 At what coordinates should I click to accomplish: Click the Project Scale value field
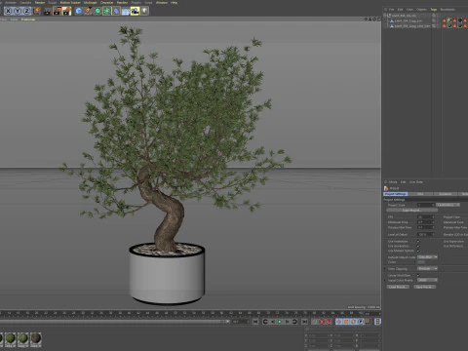(426, 205)
